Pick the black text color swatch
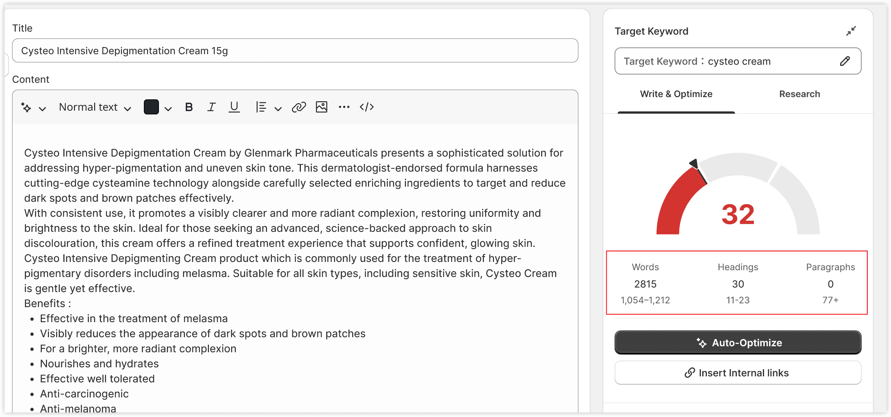Screen dimensions: 891x417 (151, 107)
